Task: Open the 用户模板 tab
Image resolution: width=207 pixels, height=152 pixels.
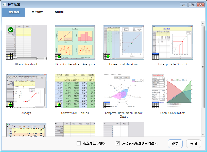Action: click(x=37, y=12)
